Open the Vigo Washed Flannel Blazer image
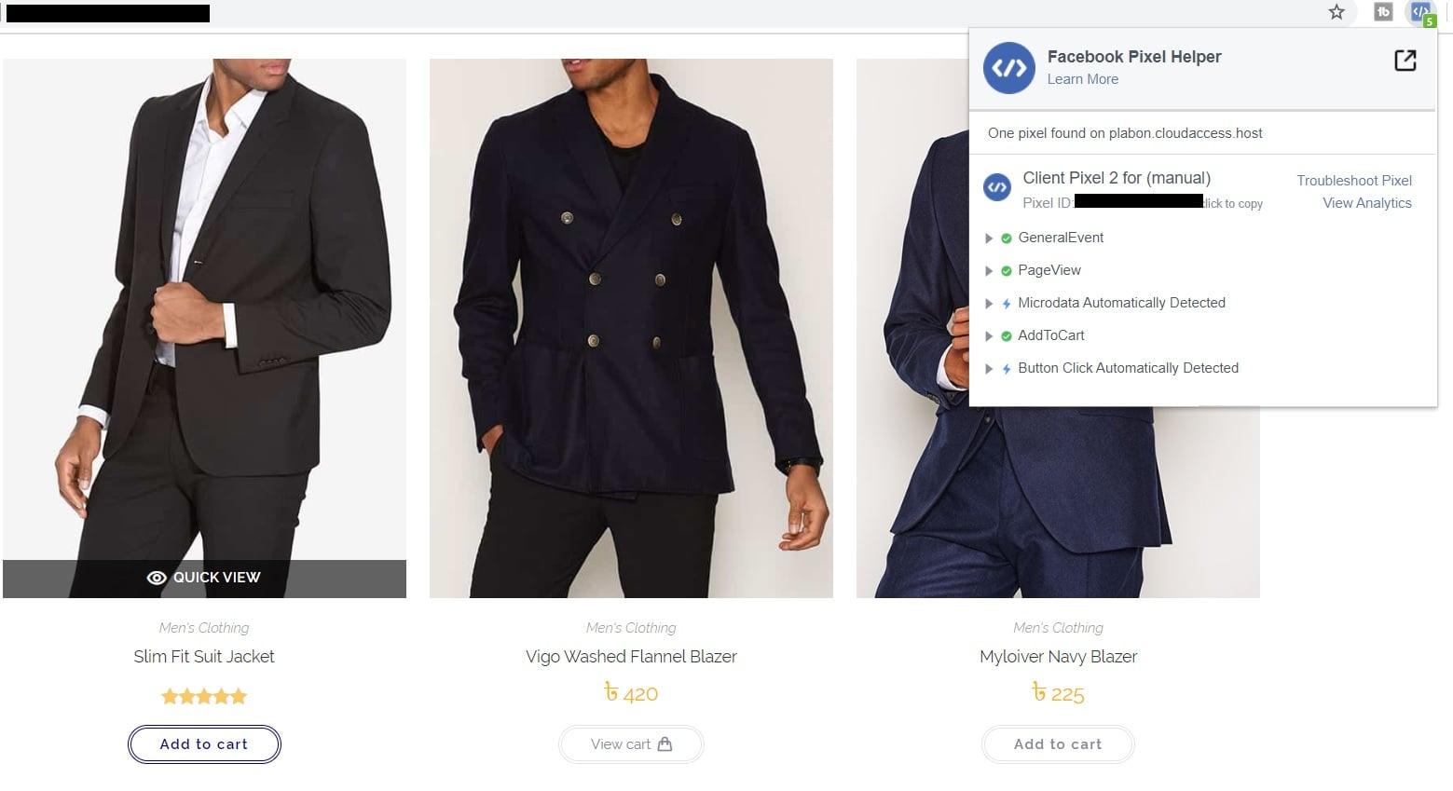 [631, 328]
